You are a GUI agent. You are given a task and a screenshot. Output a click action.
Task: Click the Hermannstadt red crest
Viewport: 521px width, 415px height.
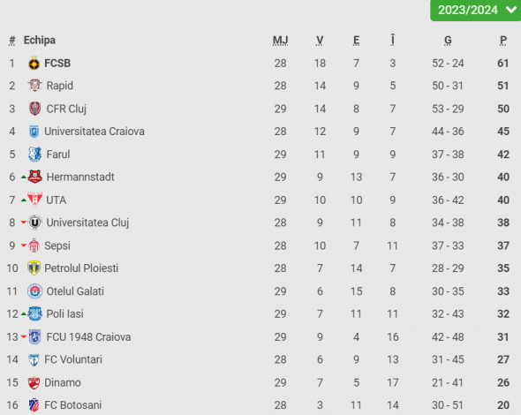coord(35,177)
